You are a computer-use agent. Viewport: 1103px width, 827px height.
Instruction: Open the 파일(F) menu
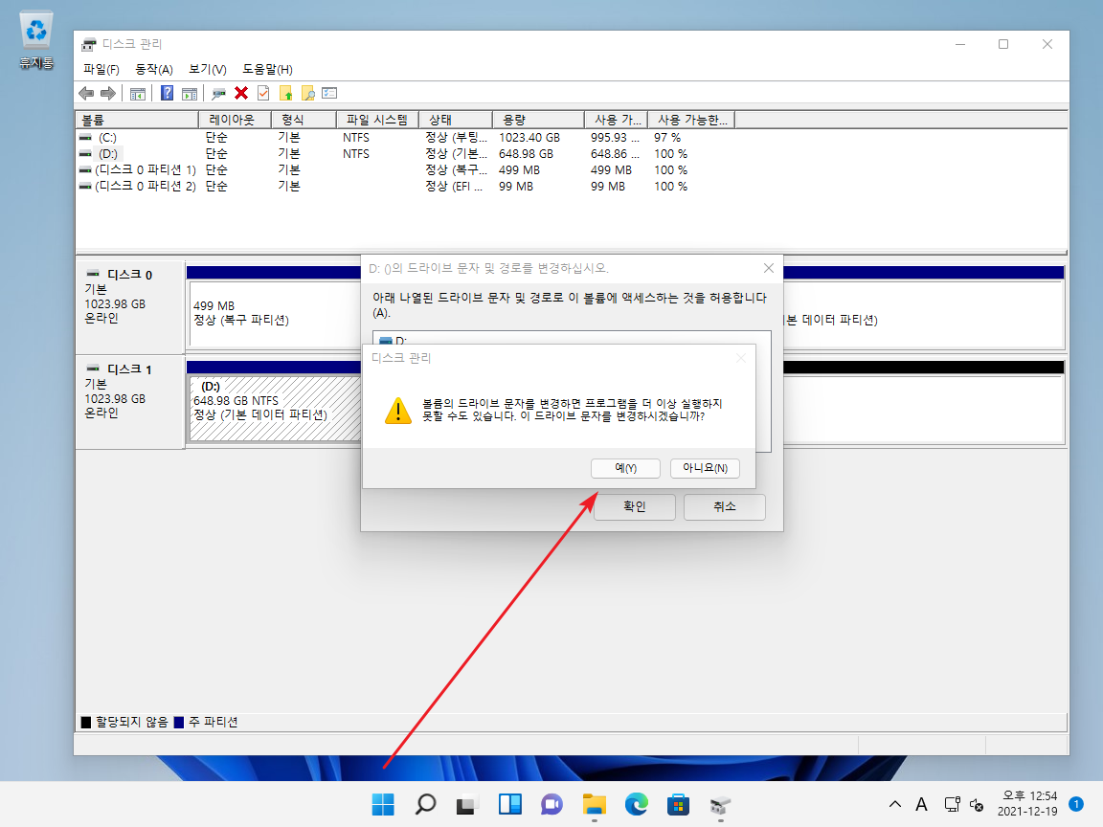101,69
